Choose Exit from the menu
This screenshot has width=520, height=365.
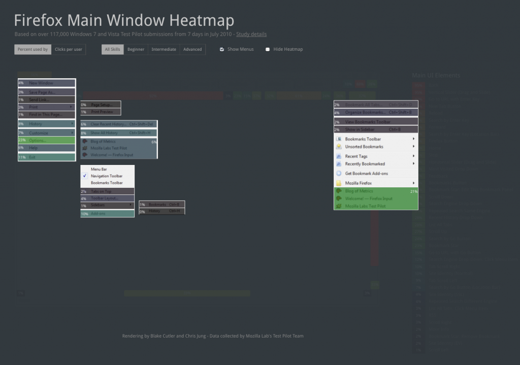47,157
